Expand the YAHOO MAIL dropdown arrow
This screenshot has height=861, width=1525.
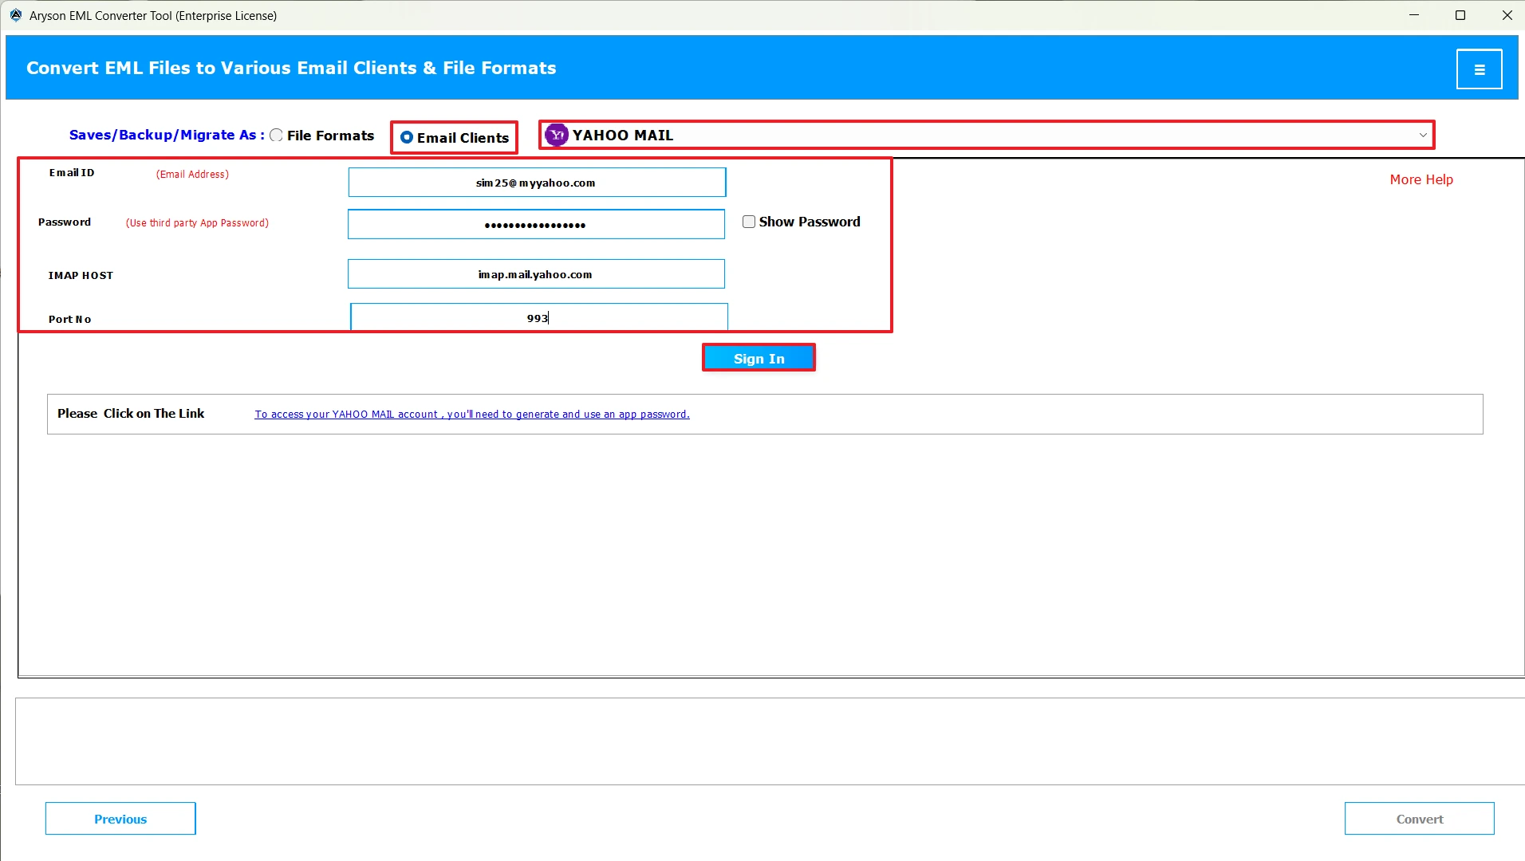click(1423, 136)
